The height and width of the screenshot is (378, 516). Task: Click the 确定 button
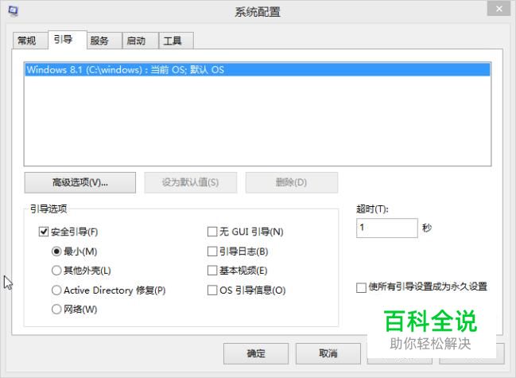pos(256,353)
